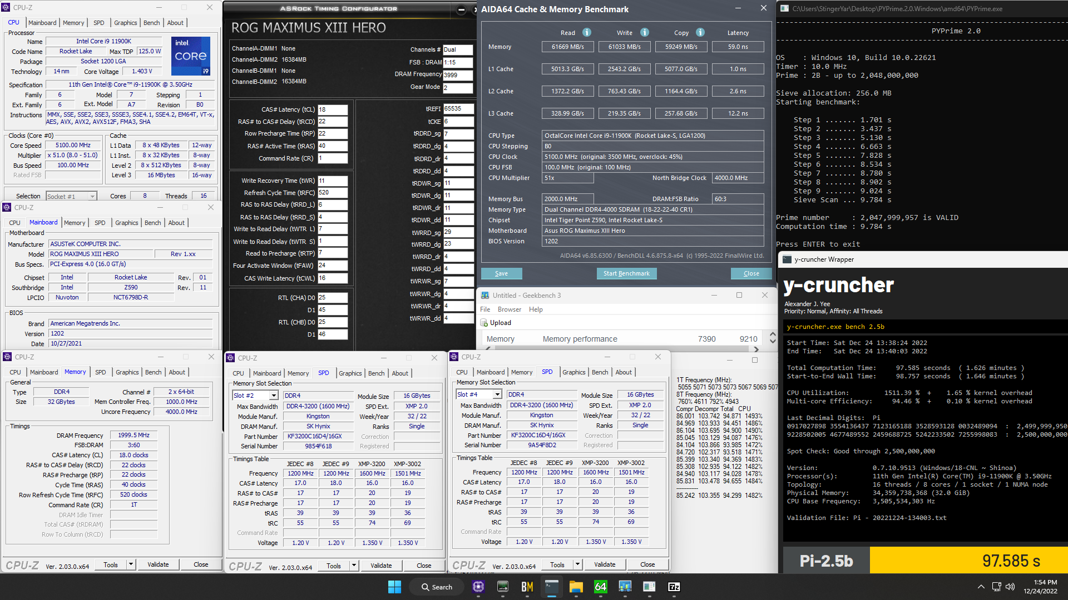Viewport: 1068px width, 600px height.
Task: Click the Copy info icon in AIDA64
Action: pos(700,33)
